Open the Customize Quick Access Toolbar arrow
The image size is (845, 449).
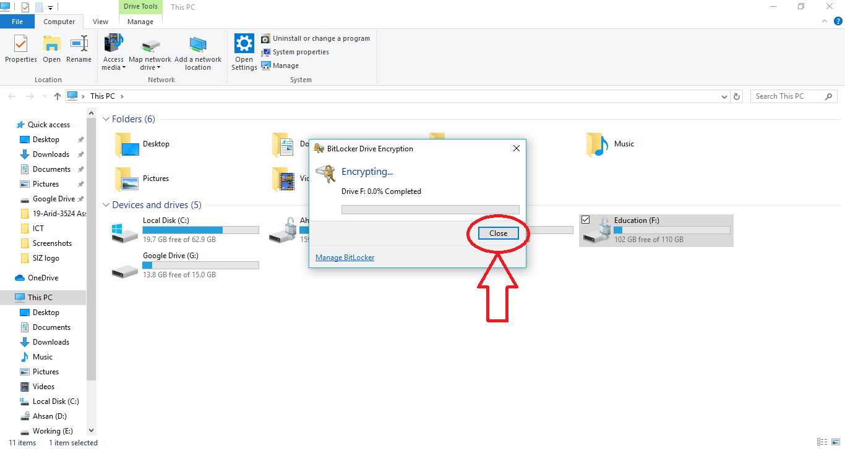(50, 8)
